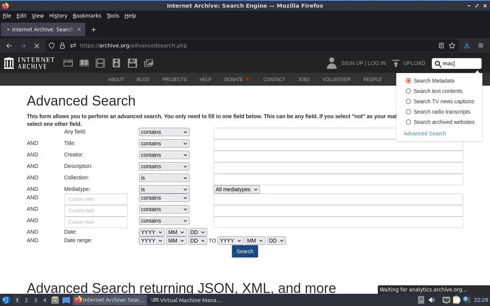Click the blue Search button
This screenshot has height=306, width=490.
[x=245, y=251]
